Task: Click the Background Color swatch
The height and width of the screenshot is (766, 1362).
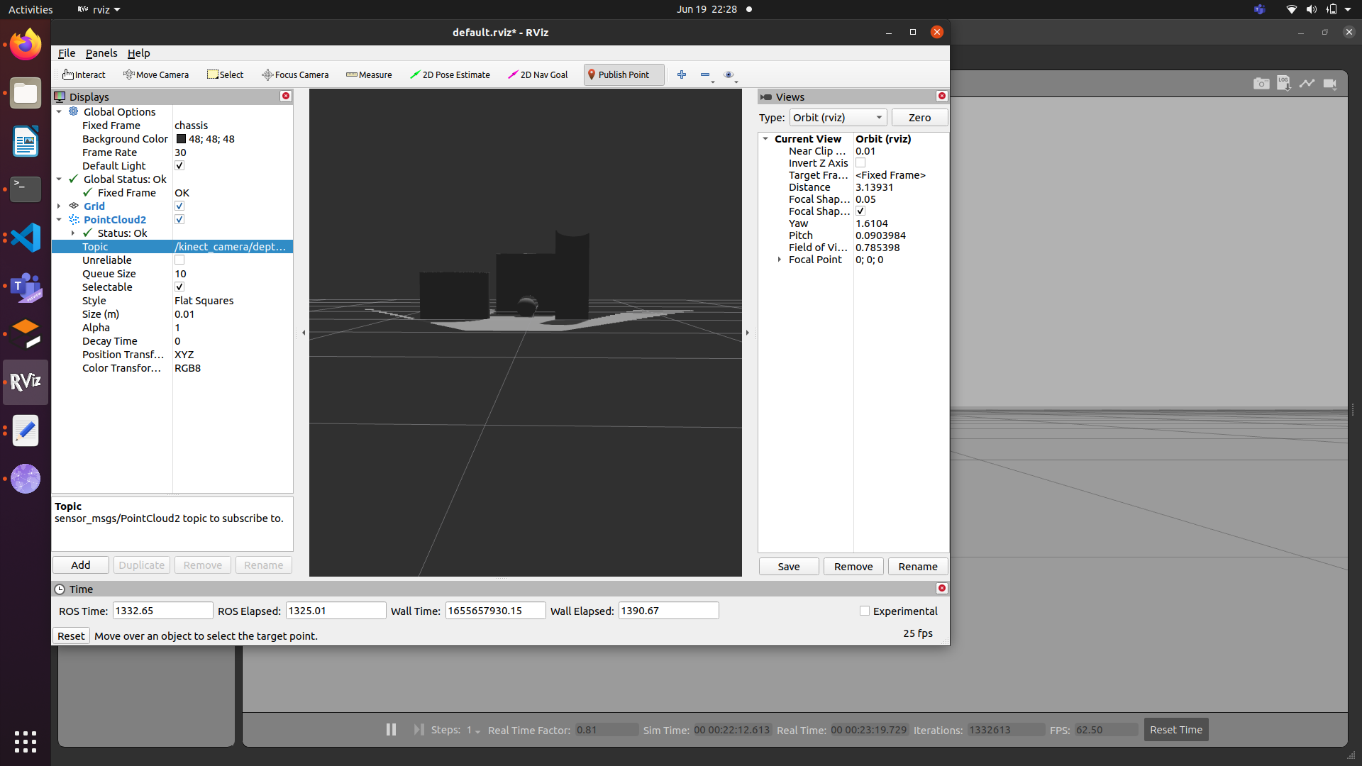Action: click(x=181, y=139)
